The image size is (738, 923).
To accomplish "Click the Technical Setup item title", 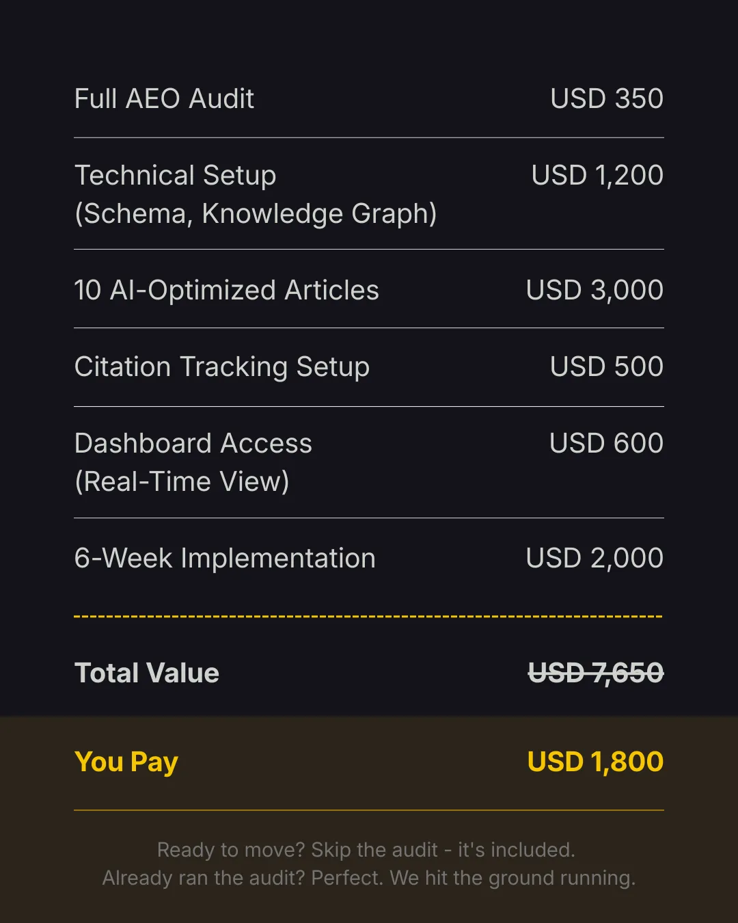I will 175,176.
